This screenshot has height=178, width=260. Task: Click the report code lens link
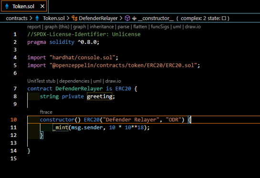(34, 27)
